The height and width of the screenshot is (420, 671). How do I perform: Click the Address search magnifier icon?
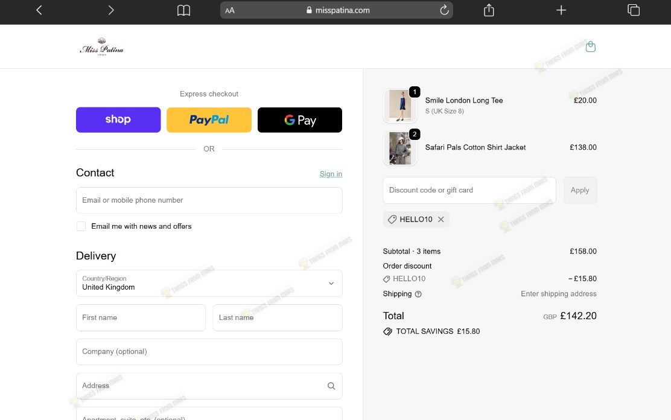pos(331,386)
